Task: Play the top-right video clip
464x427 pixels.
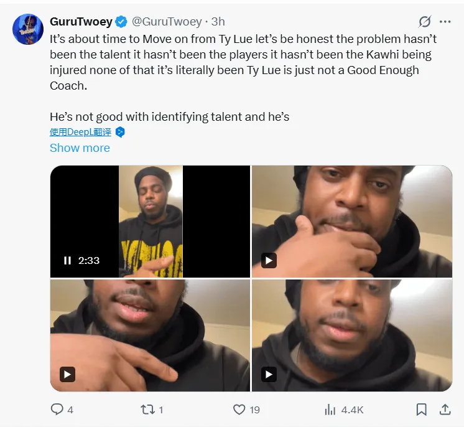Action: point(269,260)
